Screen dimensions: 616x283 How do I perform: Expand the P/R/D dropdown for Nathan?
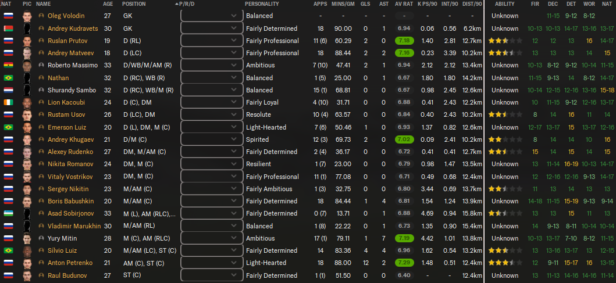[212, 78]
